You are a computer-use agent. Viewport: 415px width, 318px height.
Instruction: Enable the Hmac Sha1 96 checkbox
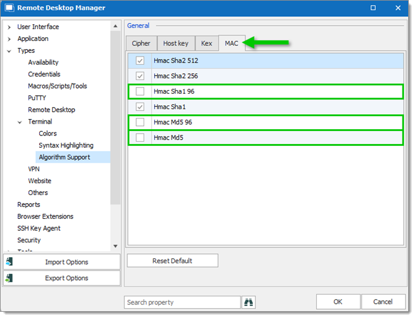click(140, 91)
